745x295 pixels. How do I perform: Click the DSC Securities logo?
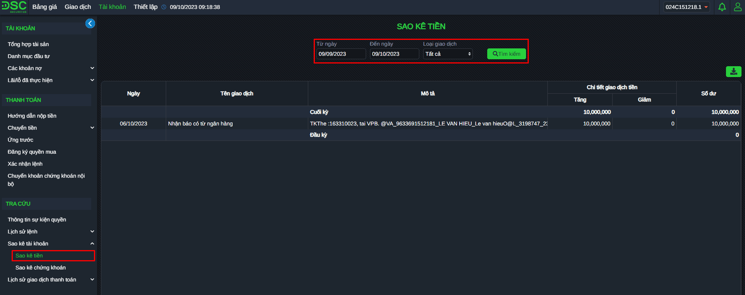[x=14, y=7]
